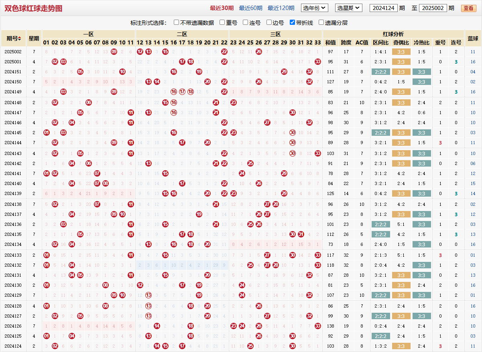Viewport: 482px width, 352px height.
Task: Click issue number 2024139 in the table
Action: coord(13,193)
